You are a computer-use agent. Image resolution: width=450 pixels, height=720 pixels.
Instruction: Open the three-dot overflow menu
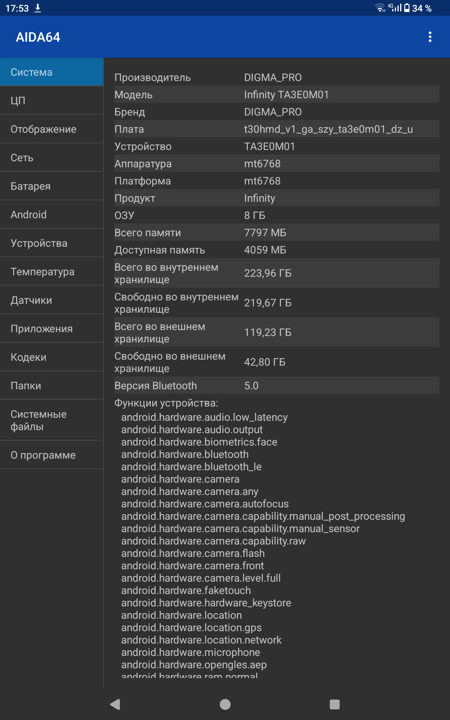click(430, 37)
